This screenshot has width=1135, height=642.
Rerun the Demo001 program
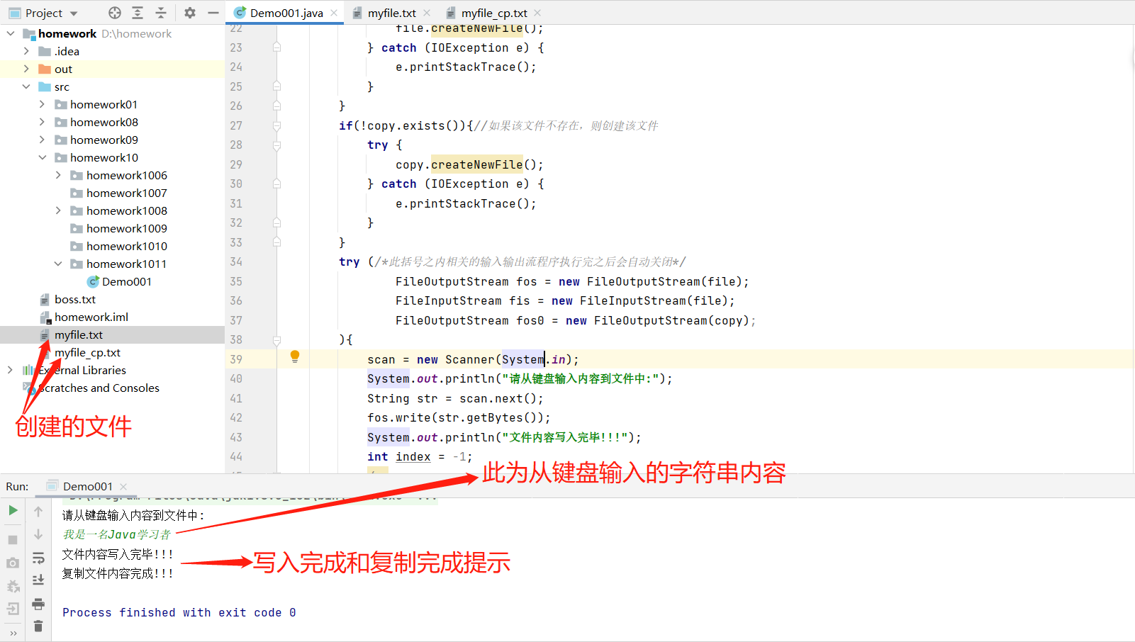coord(12,510)
